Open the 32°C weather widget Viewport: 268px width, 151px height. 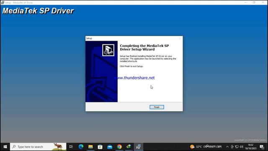click(206, 147)
